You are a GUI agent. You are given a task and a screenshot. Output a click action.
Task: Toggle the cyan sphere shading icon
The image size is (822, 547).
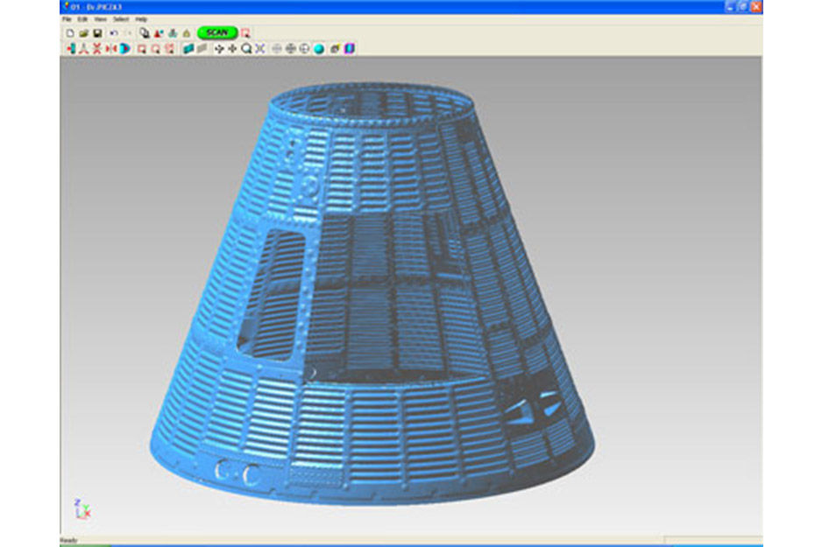[x=319, y=49]
